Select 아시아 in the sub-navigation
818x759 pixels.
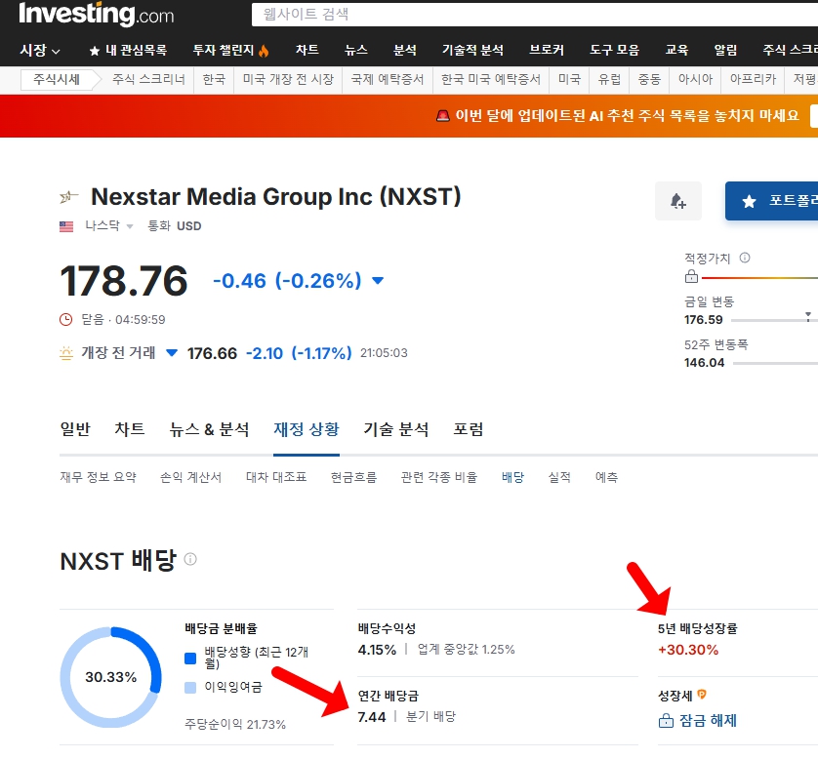[695, 79]
